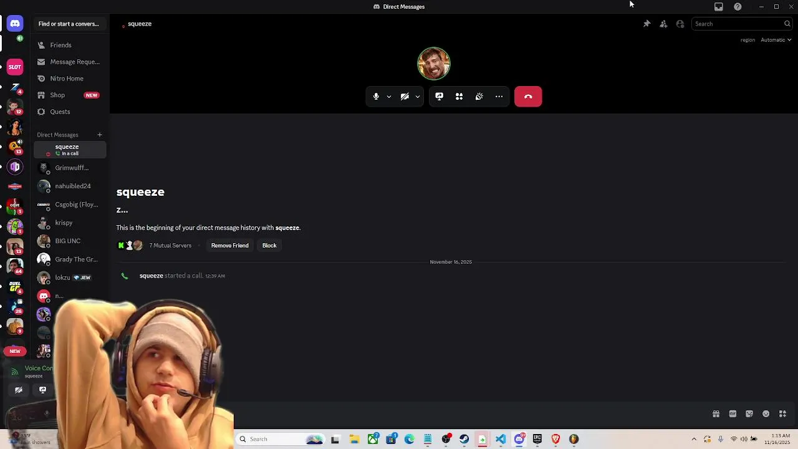The image size is (798, 449).
Task: Show hidden system tray icons
Action: pos(694,439)
